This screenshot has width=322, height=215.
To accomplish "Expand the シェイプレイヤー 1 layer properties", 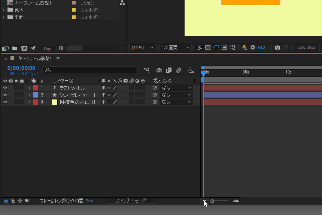I will click(x=29, y=95).
